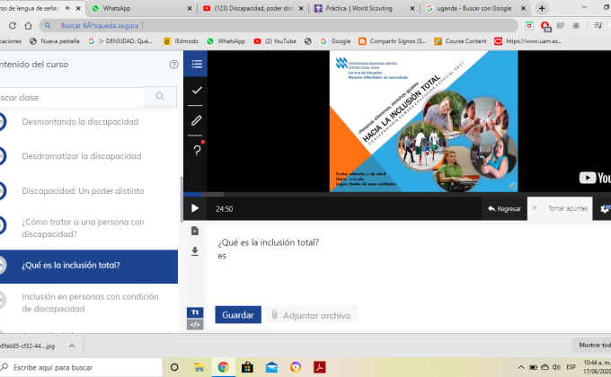Show hidden system tray icons chevron
Image resolution: width=611 pixels, height=377 pixels.
tap(521, 367)
